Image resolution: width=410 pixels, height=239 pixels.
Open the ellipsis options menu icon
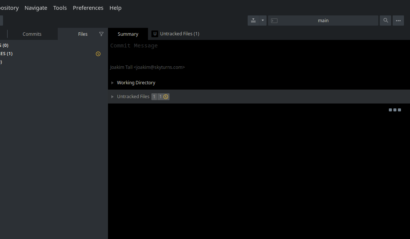pyautogui.click(x=398, y=20)
